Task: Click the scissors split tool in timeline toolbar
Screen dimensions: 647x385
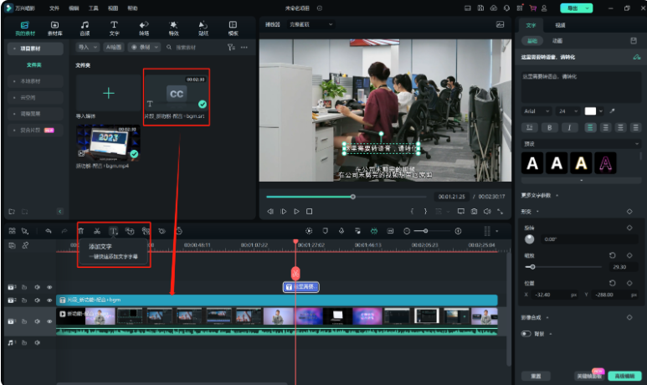Action: (x=97, y=230)
